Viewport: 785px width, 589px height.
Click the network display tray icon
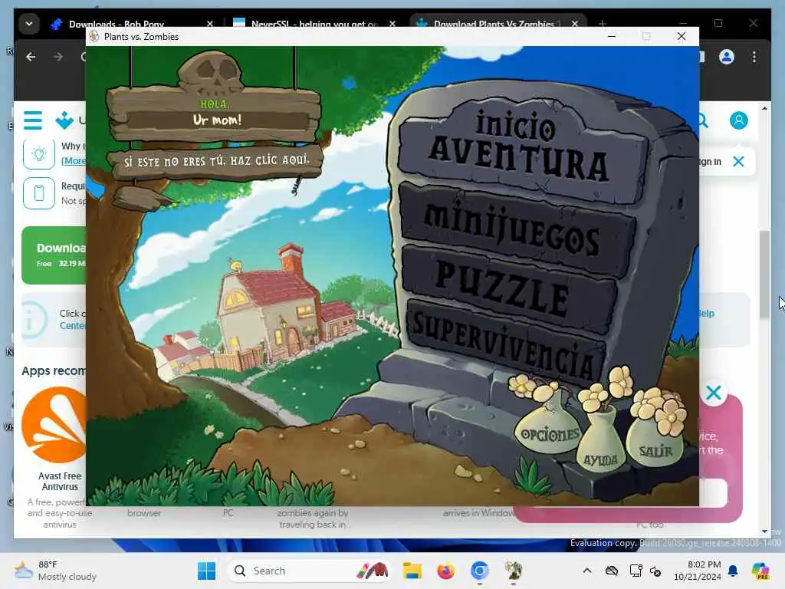click(636, 571)
